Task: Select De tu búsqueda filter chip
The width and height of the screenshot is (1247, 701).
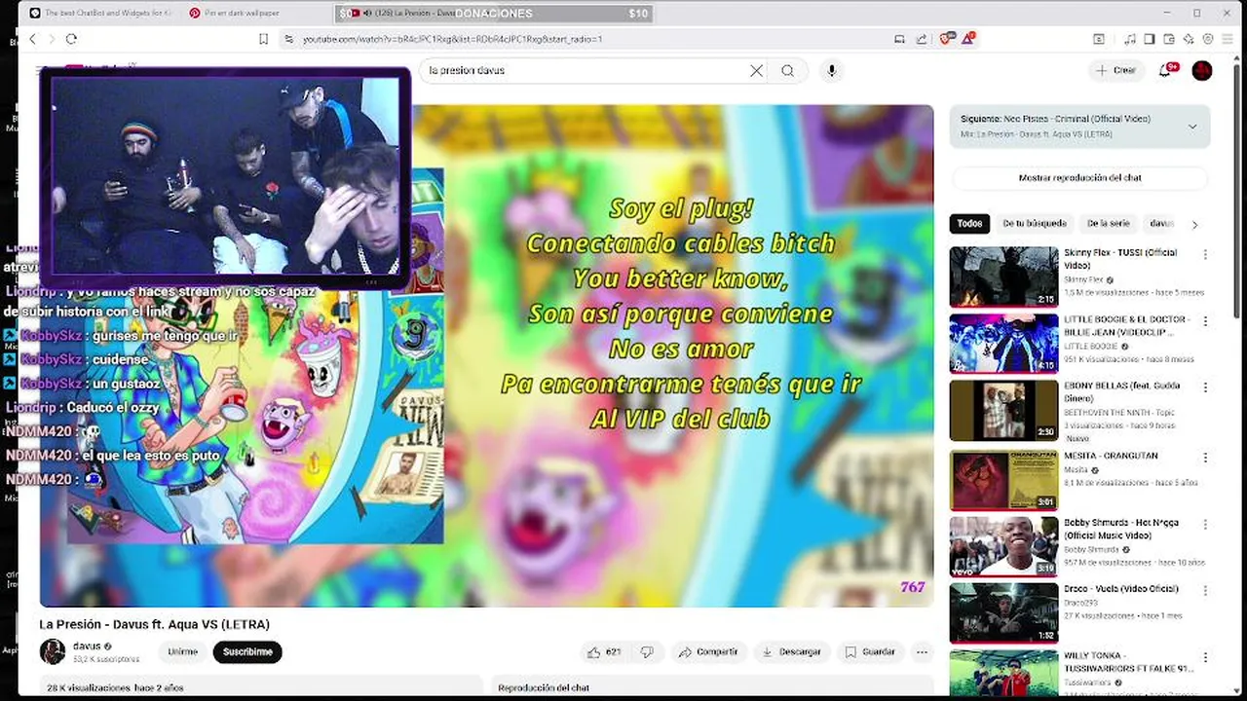Action: [x=1035, y=224]
